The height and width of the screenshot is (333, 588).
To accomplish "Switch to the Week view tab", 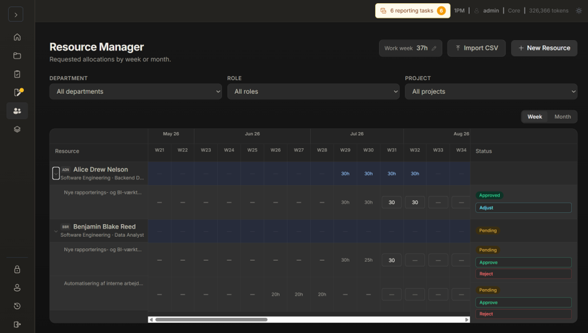I will tap(534, 117).
